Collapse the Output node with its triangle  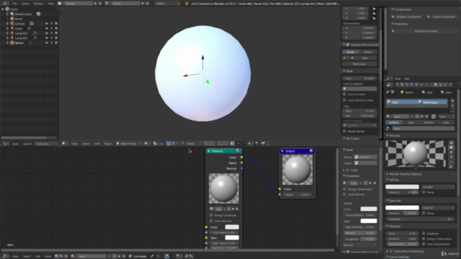click(x=282, y=151)
